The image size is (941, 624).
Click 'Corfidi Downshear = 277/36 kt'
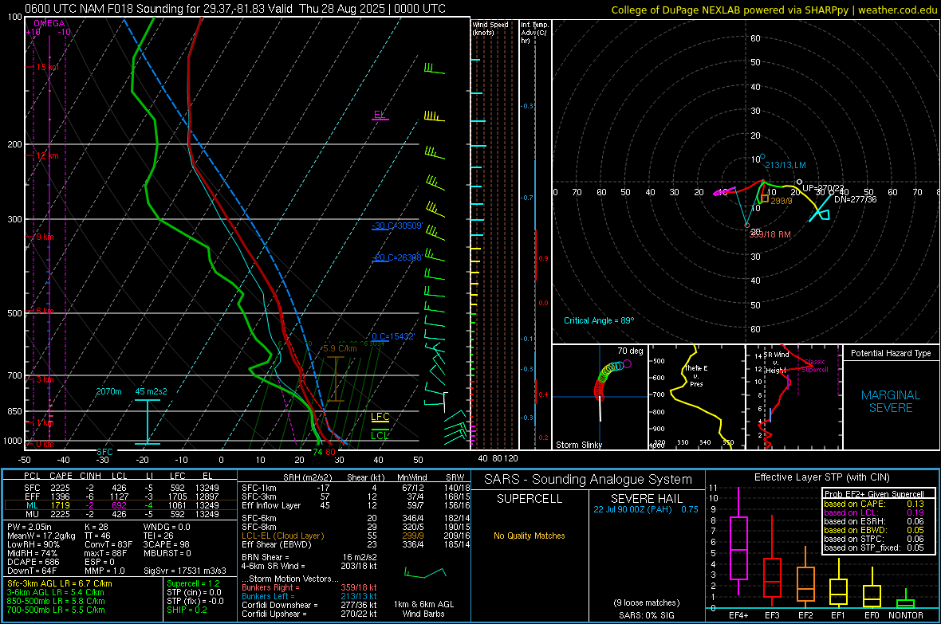[x=309, y=606]
